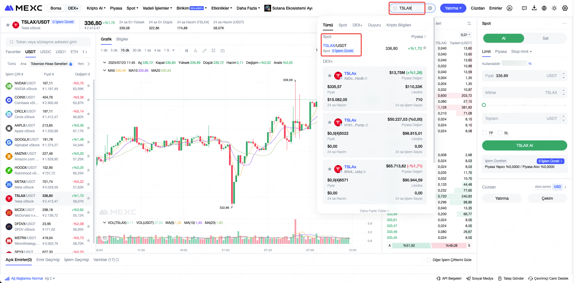The image size is (574, 283).
Task: Enable Diğer İşlem Çiftlerini Gizle checkbox
Action: pyautogui.click(x=429, y=260)
